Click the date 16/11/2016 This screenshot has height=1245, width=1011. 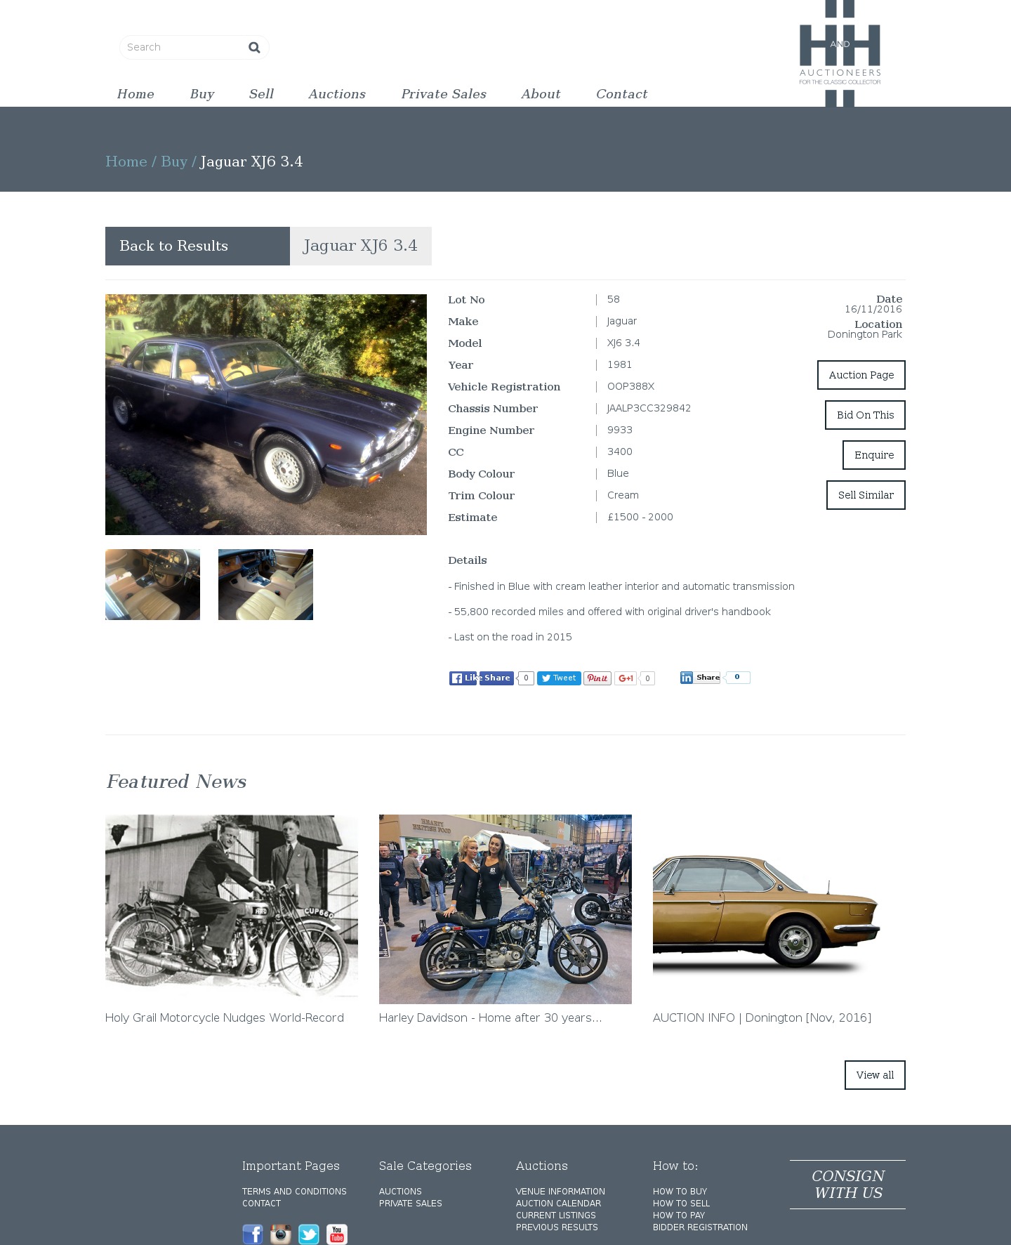[873, 309]
